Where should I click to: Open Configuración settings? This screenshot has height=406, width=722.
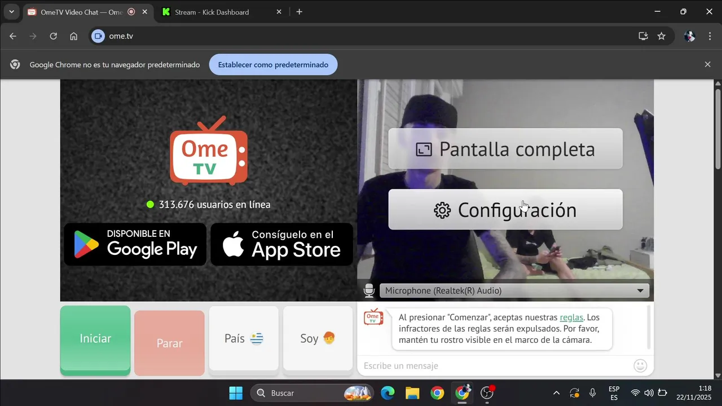(505, 209)
